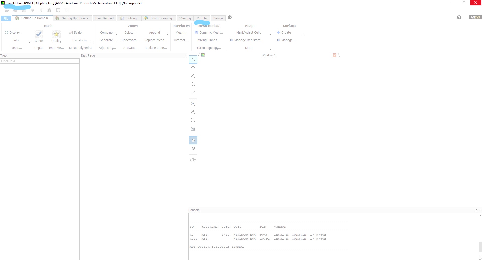Viewport: 482px width, 260px height.
Task: Click the Scale... button
Action: pyautogui.click(x=77, y=33)
